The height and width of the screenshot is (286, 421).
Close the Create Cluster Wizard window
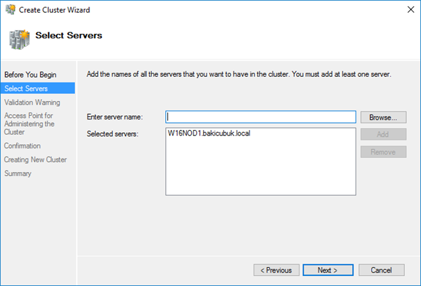coord(410,9)
